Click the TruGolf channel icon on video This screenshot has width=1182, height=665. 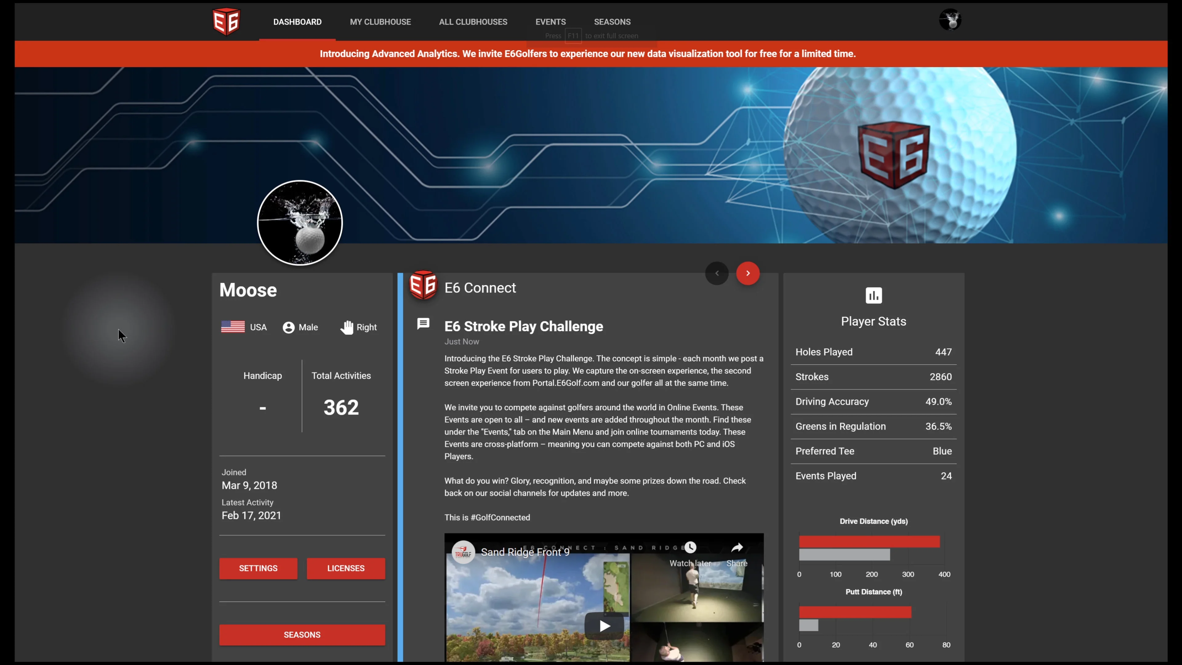tap(464, 552)
